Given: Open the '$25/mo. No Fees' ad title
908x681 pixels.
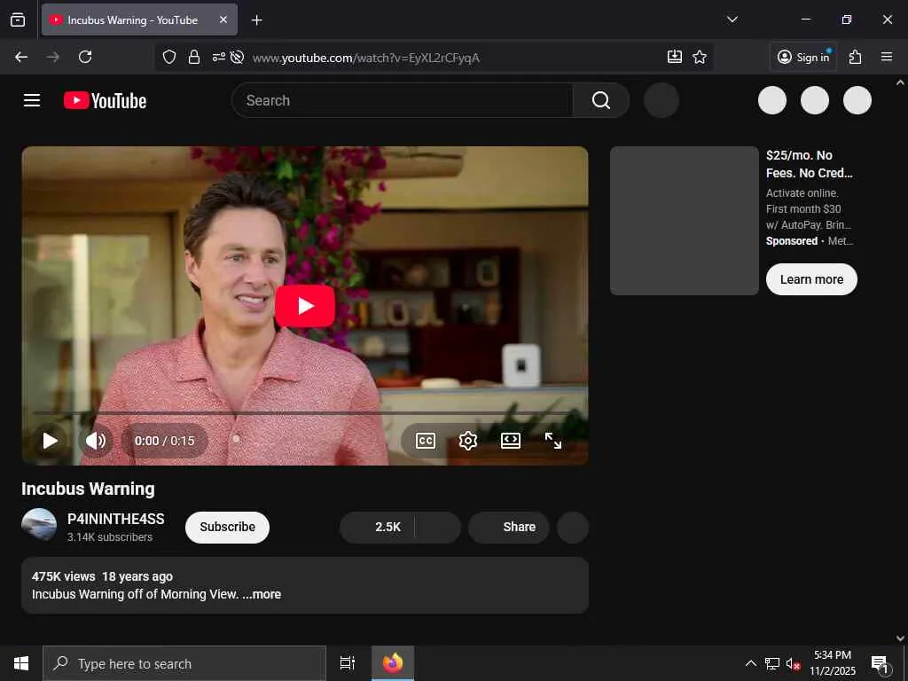Looking at the screenshot, I should pyautogui.click(x=809, y=164).
